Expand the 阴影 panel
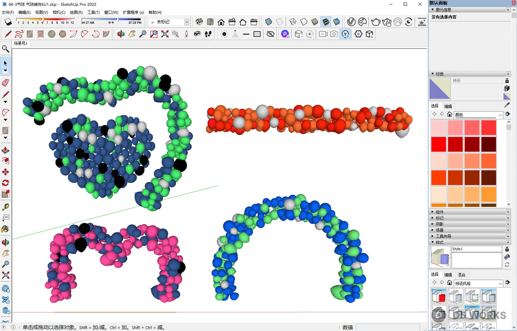The width and height of the screenshot is (517, 331). tap(469, 224)
